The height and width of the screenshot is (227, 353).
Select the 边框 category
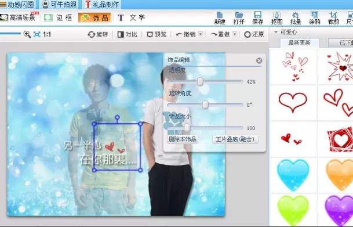[x=58, y=17]
